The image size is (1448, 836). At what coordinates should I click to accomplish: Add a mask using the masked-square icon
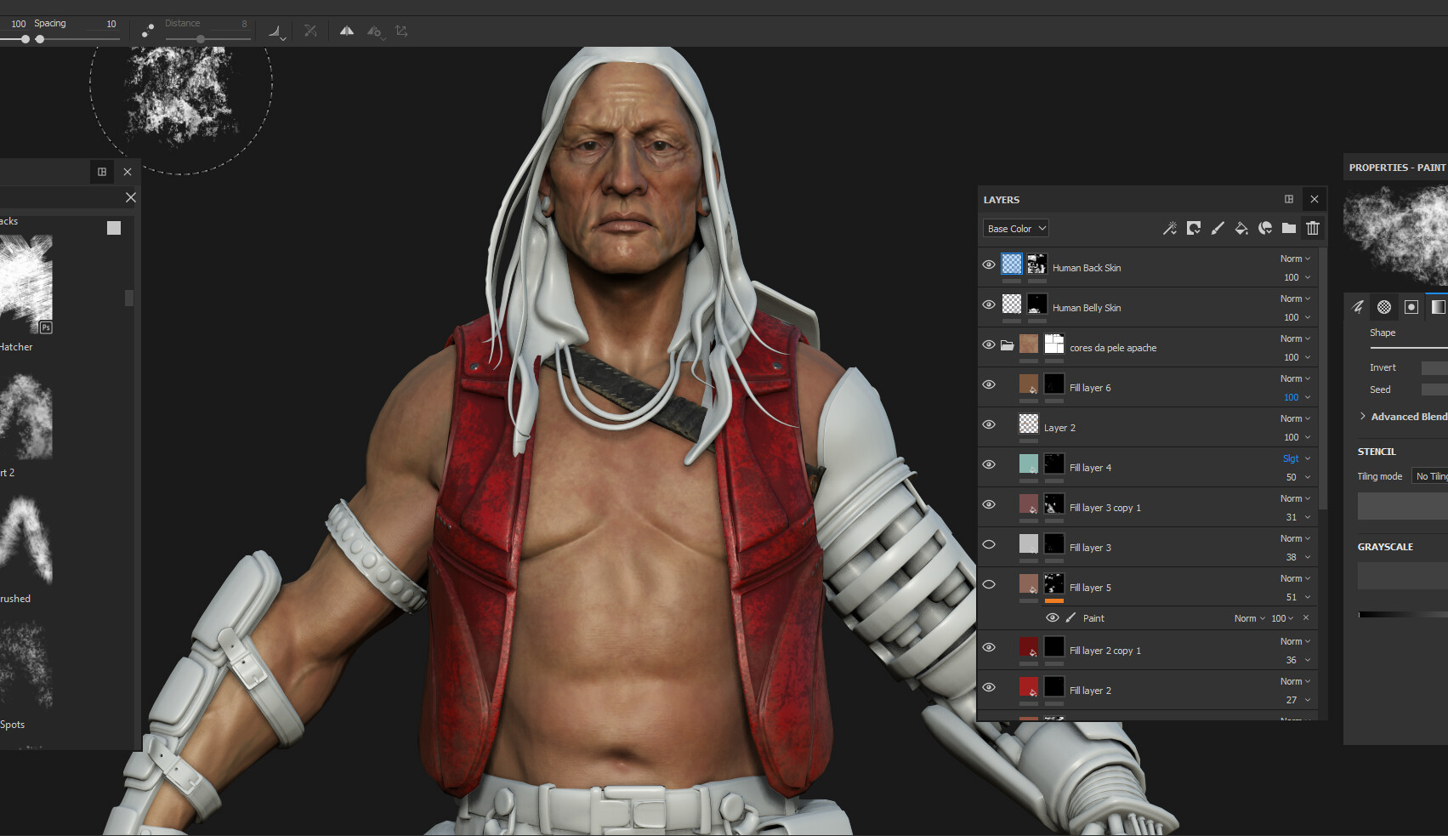coord(1265,228)
